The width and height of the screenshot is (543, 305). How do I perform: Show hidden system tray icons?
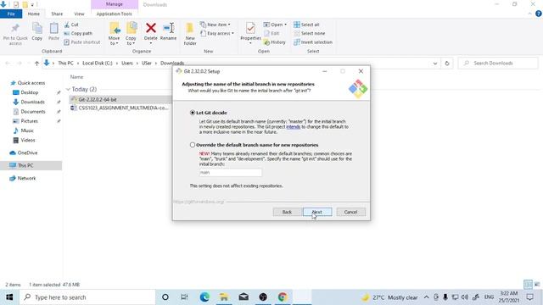(426, 297)
